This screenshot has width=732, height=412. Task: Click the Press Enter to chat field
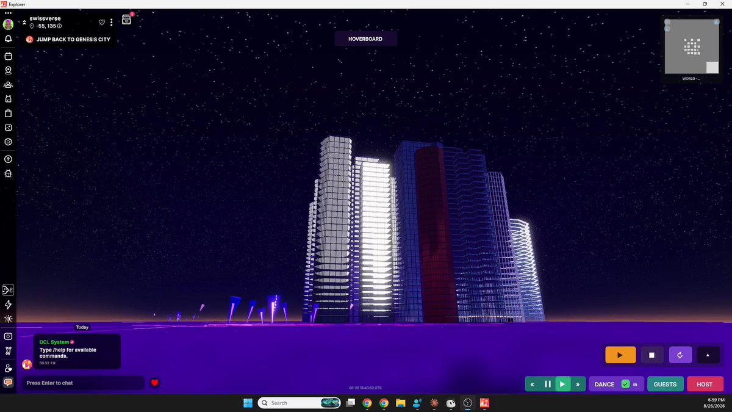point(83,383)
